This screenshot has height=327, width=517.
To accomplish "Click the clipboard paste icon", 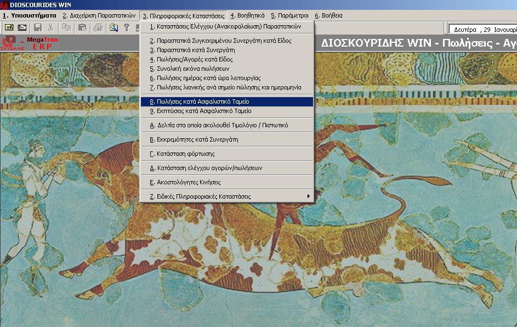I will coord(82,27).
